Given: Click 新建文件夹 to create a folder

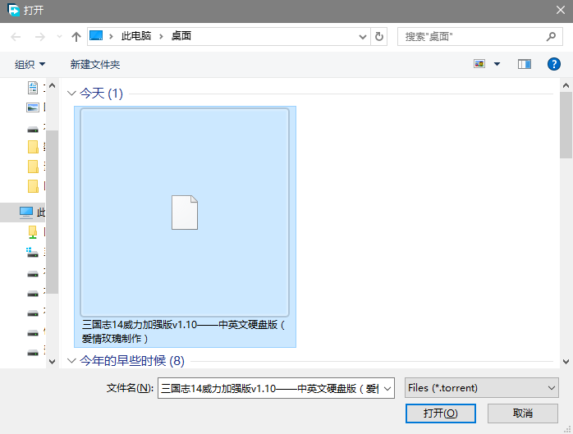Looking at the screenshot, I should point(95,64).
